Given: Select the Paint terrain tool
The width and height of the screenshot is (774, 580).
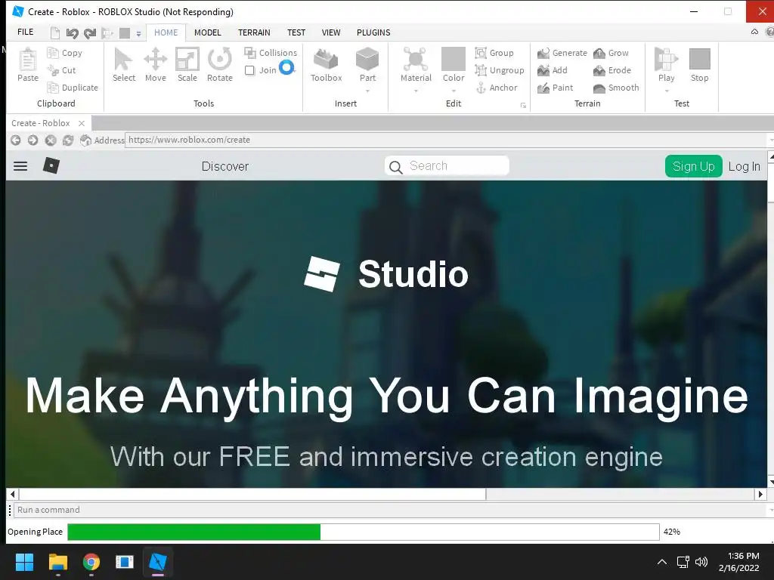Looking at the screenshot, I should click(556, 88).
